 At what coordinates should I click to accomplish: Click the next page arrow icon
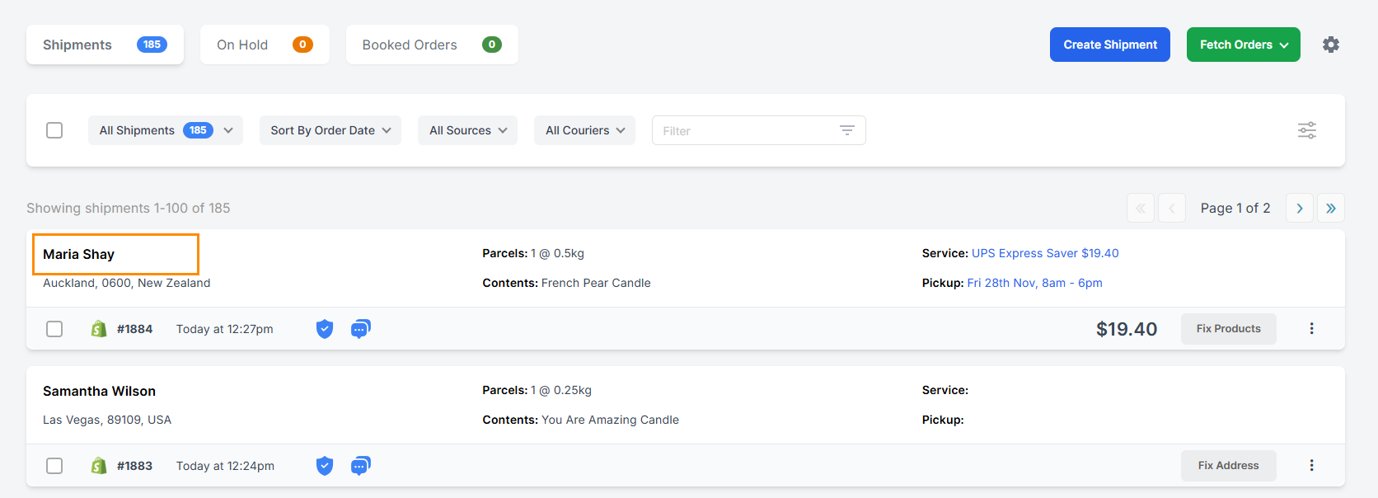click(1299, 208)
